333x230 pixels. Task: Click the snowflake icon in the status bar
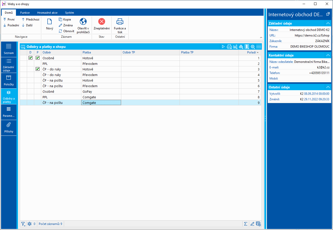click(x=29, y=224)
